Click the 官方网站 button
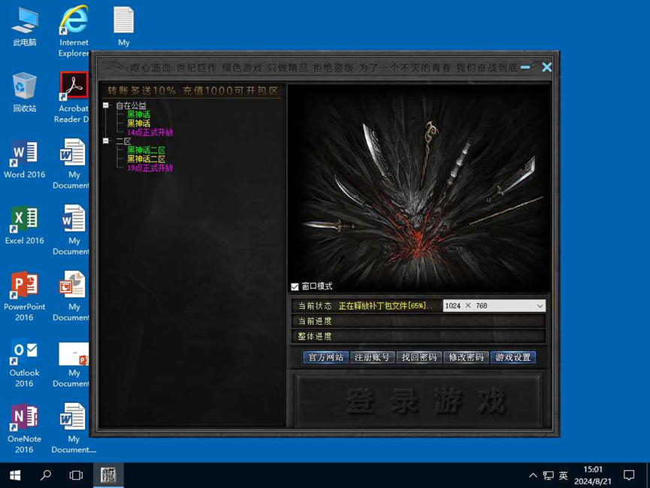 (326, 357)
